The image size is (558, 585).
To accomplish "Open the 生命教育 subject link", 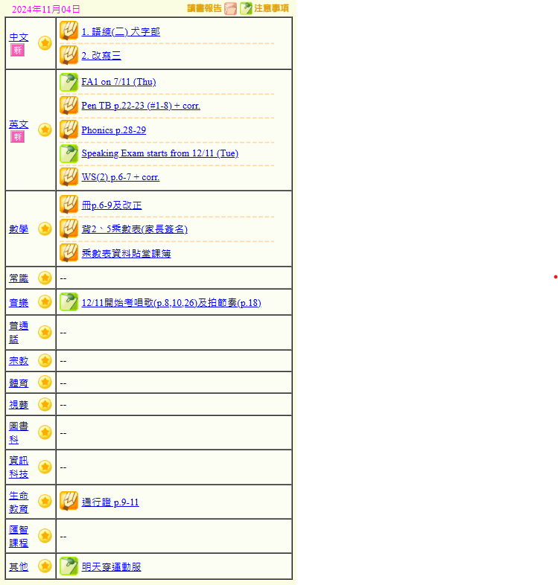I will [x=19, y=502].
